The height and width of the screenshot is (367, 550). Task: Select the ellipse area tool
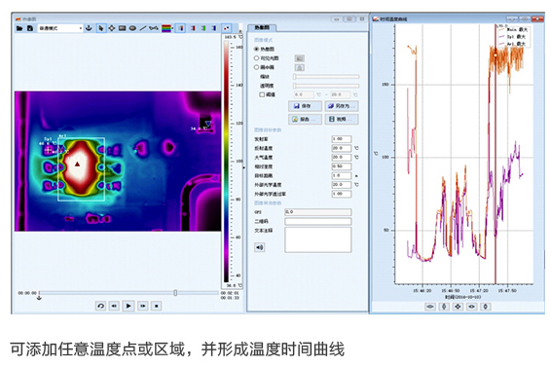tap(132, 28)
